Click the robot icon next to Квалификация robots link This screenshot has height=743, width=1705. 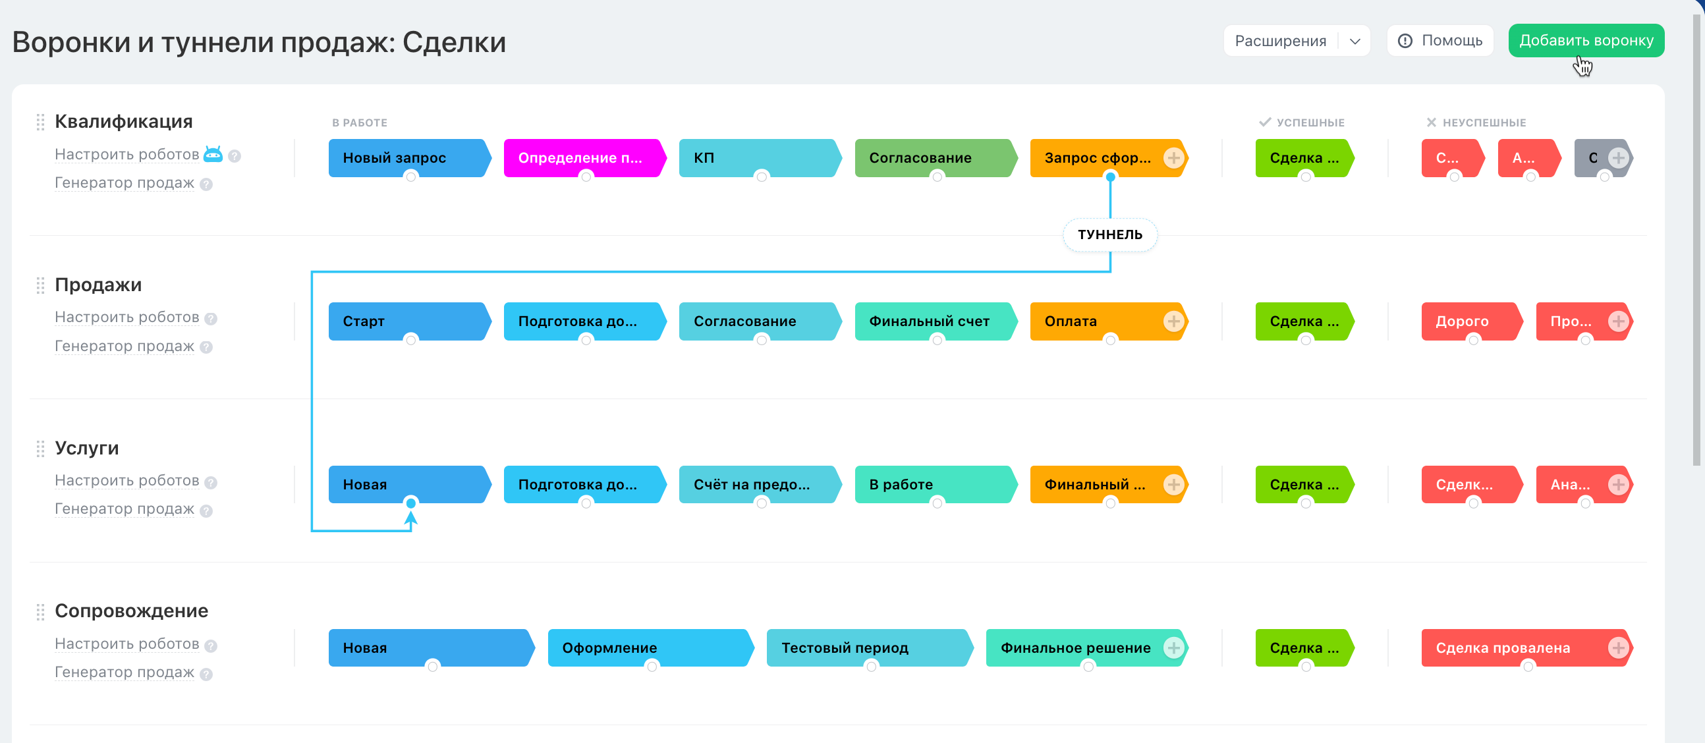[212, 154]
